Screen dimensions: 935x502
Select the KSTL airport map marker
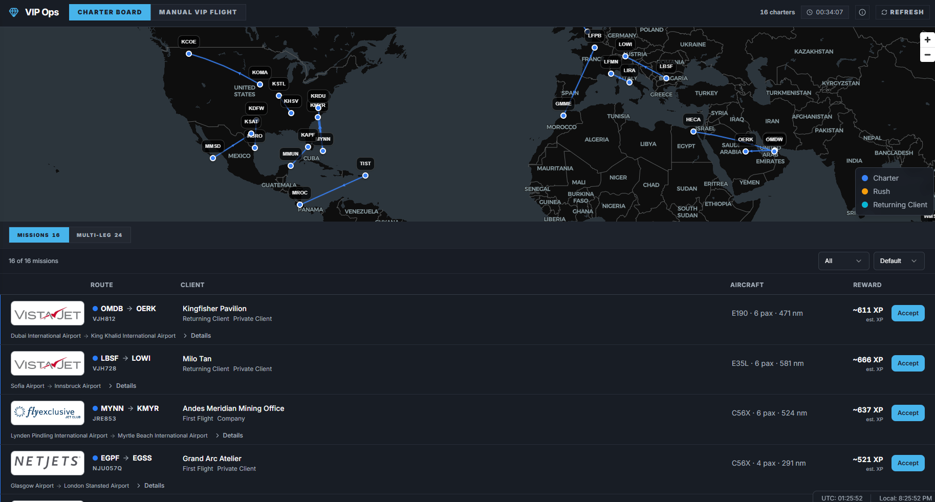279,96
